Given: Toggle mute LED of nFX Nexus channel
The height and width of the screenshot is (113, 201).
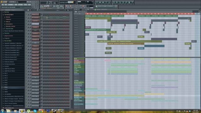Looking at the screenshot, I should (26, 24).
